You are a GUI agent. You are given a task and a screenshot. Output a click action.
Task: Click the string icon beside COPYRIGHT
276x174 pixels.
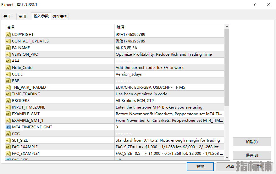[x=8, y=35]
